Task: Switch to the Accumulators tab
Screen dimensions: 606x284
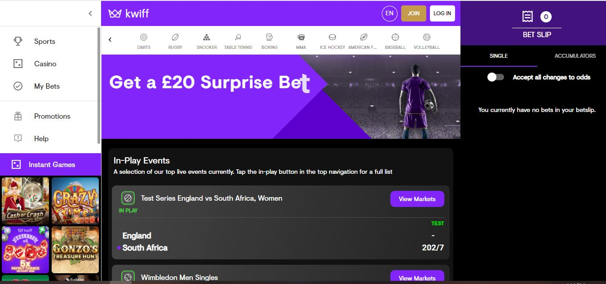Action: click(575, 56)
